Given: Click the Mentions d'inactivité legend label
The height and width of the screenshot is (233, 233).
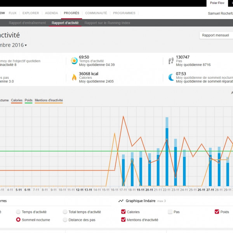Looking at the screenshot, I should coord(49,101).
